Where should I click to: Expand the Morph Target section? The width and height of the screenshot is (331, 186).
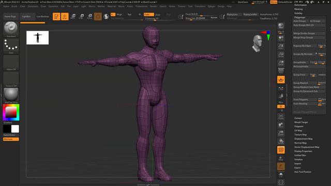[301, 122]
